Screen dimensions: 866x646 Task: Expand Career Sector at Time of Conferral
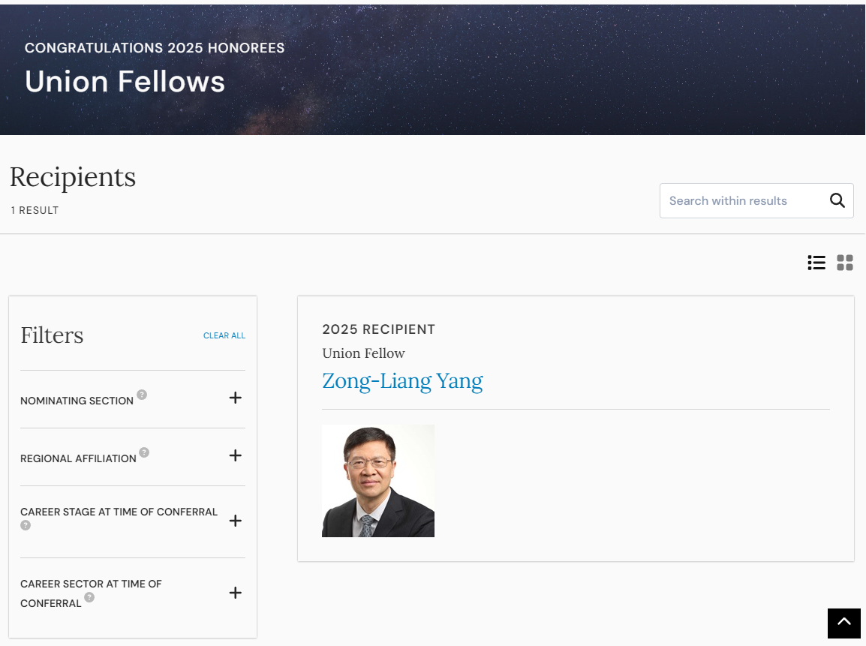pos(235,593)
